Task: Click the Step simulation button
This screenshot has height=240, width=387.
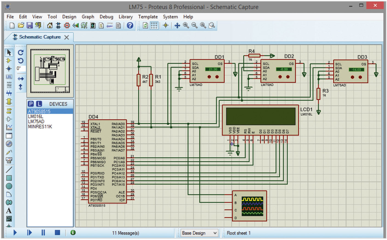Action: 29,233
